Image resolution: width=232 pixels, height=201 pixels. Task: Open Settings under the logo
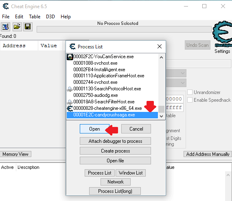point(222,51)
